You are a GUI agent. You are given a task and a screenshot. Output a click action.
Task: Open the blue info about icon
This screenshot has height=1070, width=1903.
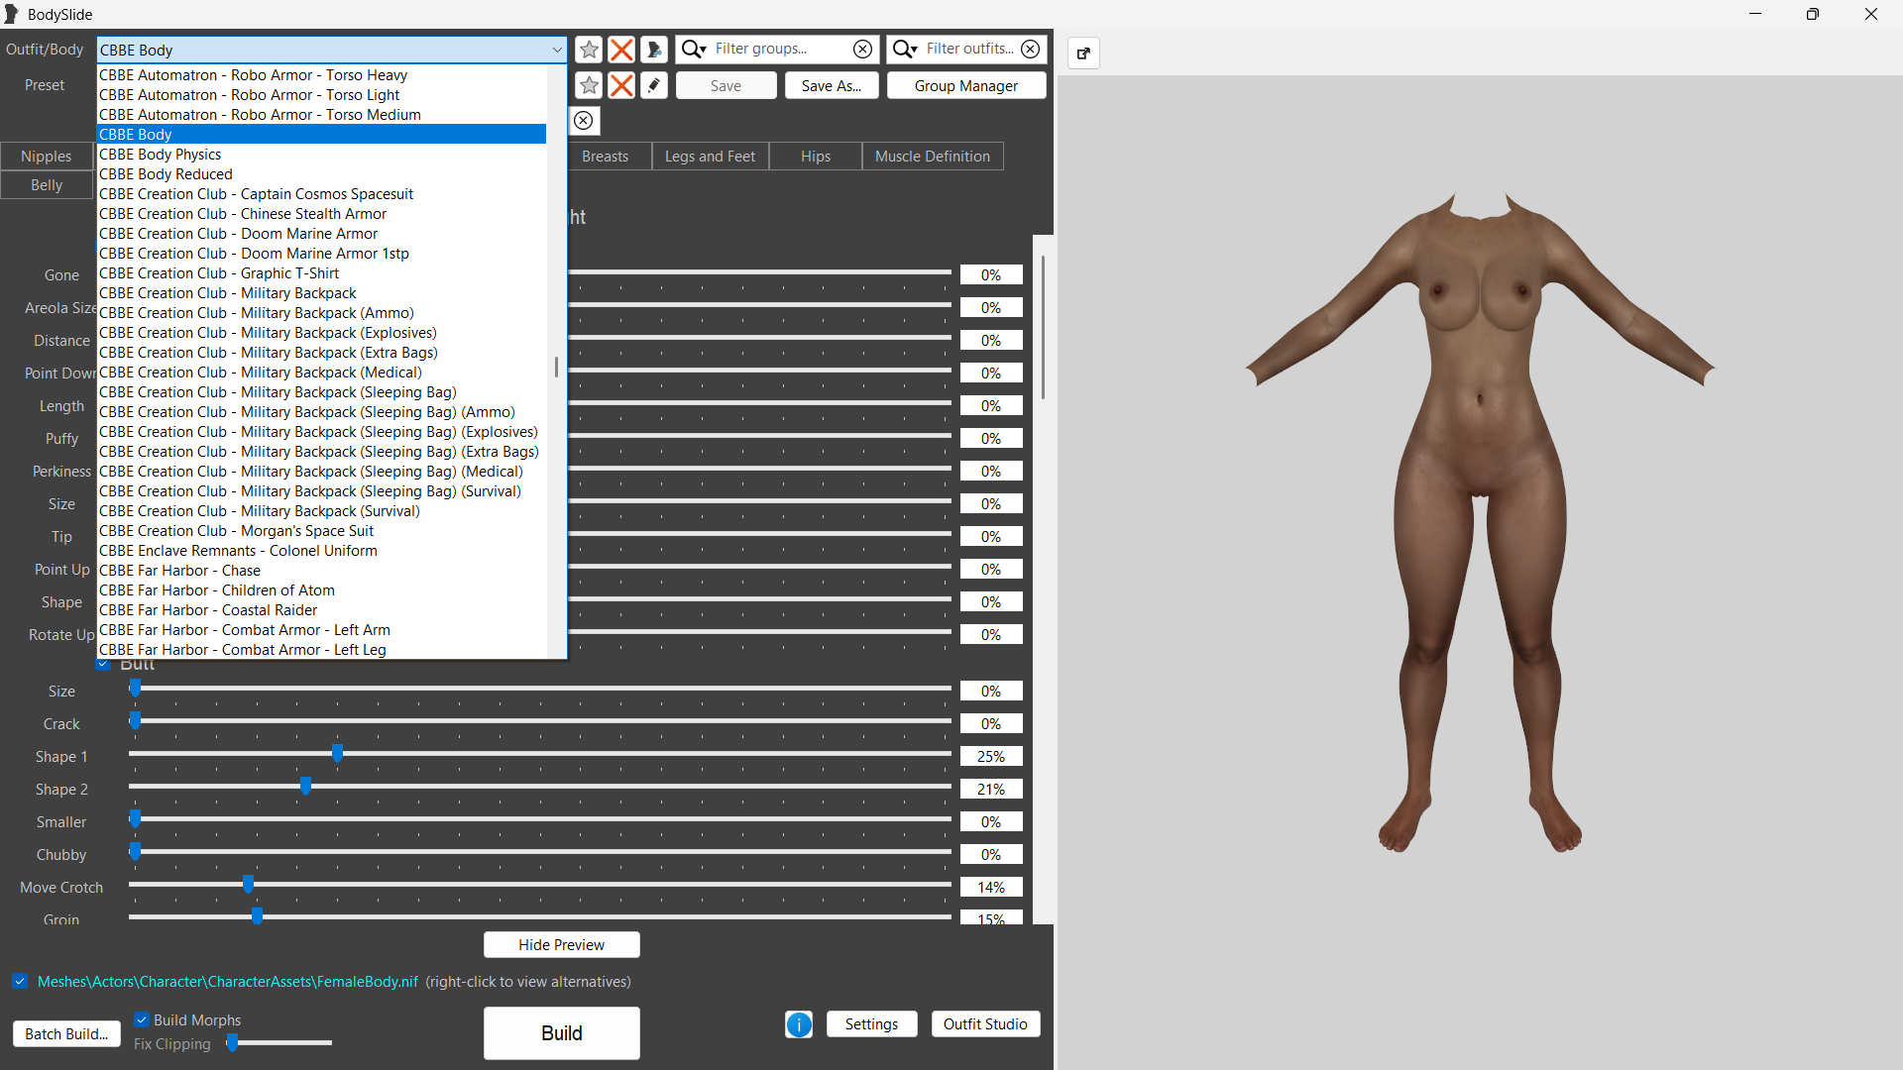799,1024
